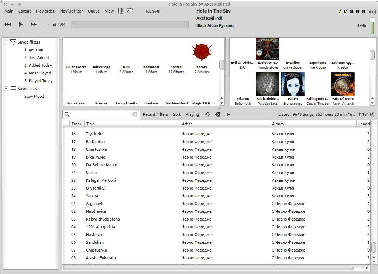The image size is (378, 274).
Task: Click the song list vertical scrollbar handle
Action: (x=374, y=247)
